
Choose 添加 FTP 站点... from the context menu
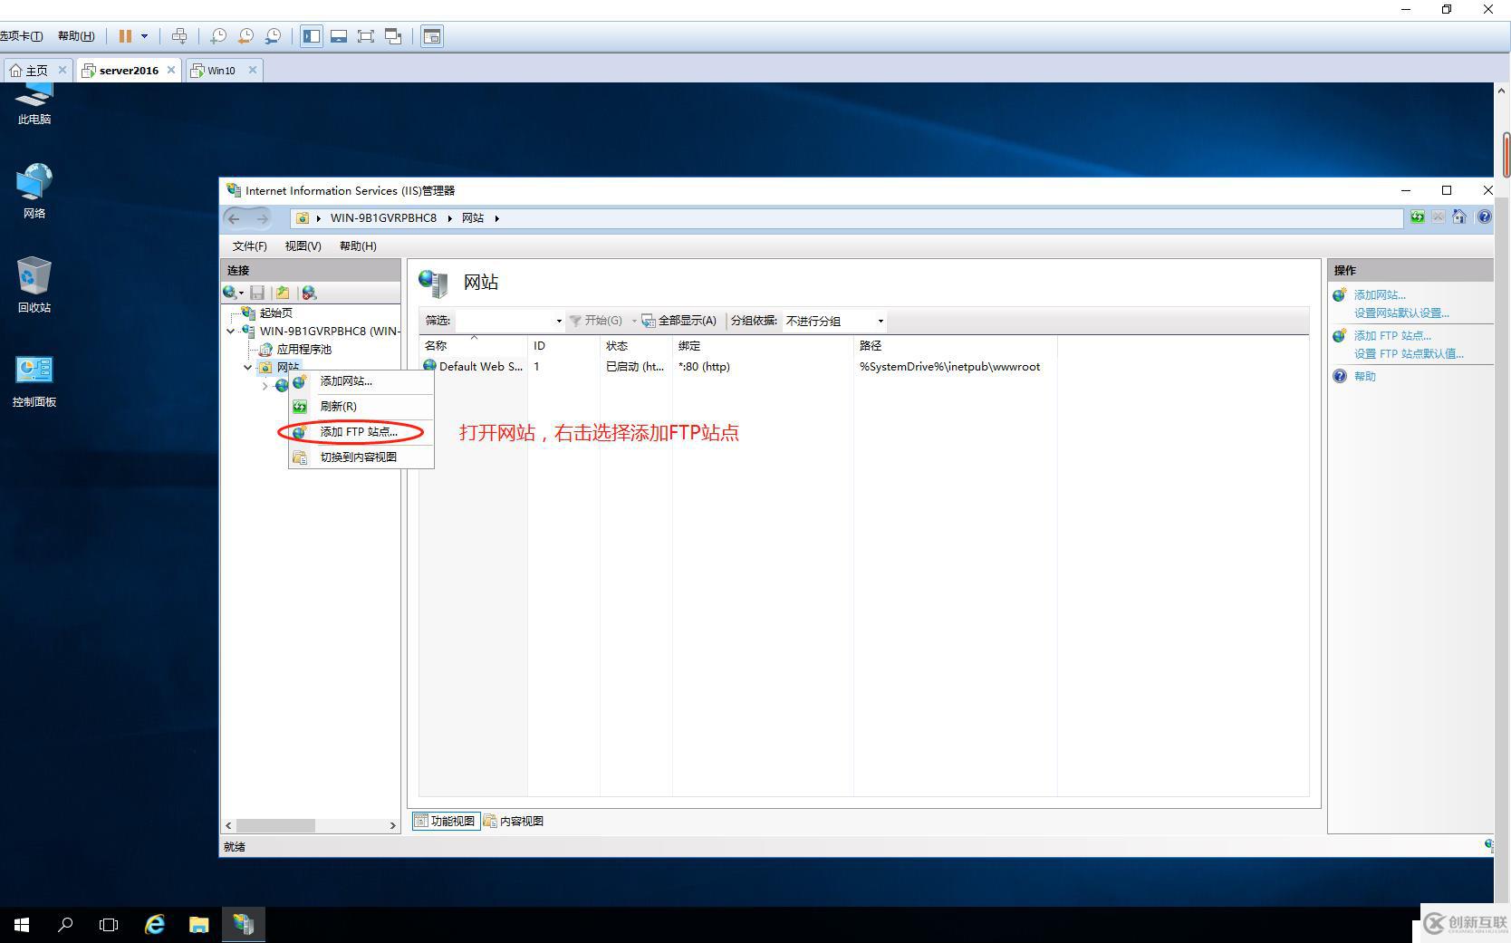(361, 432)
